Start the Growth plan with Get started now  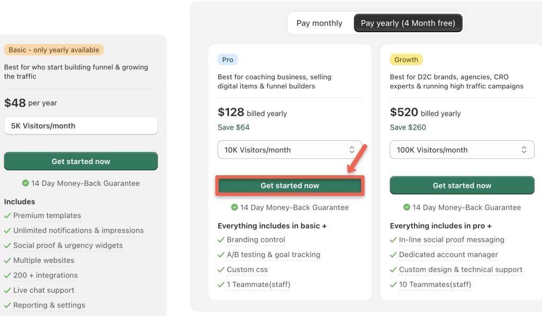[x=462, y=186]
